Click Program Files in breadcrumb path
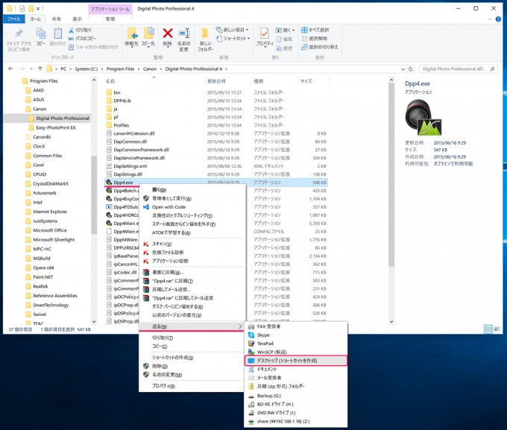 point(120,69)
